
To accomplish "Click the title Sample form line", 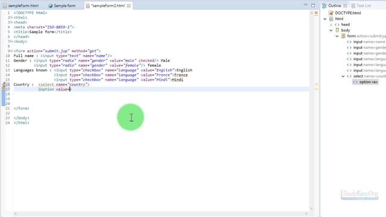I will [43, 32].
